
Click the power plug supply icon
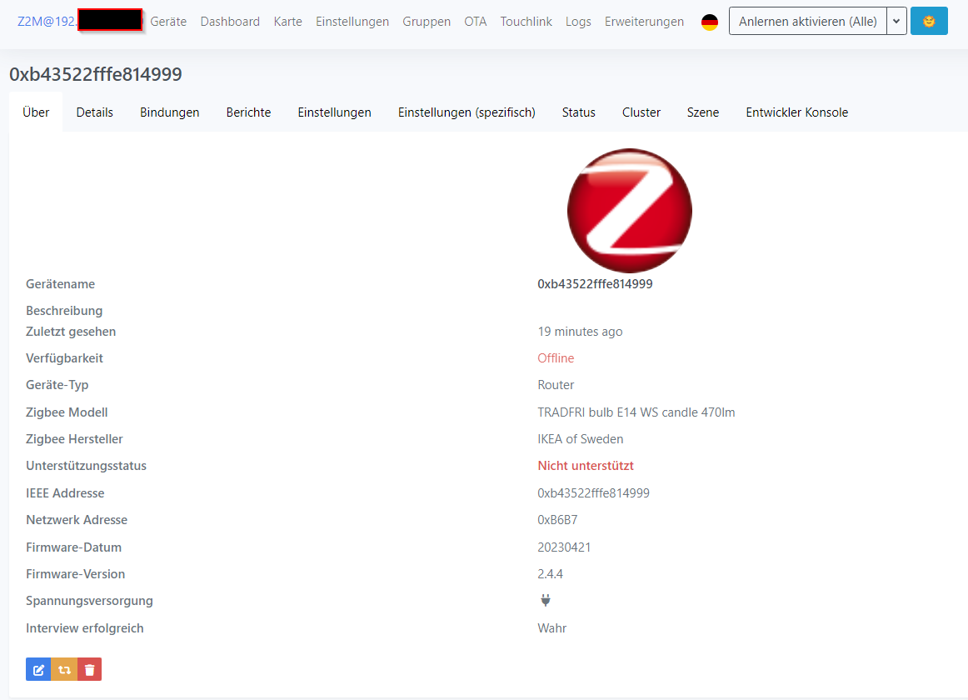tap(546, 601)
